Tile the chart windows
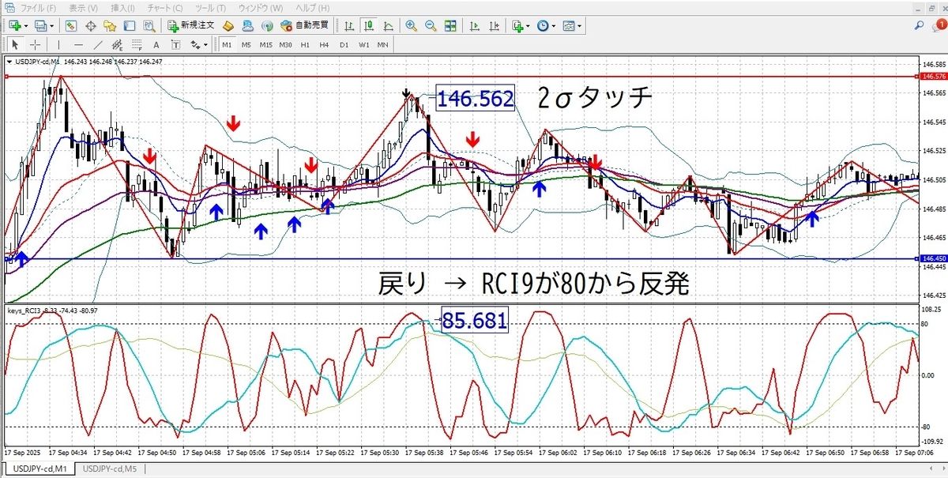 pos(450,25)
